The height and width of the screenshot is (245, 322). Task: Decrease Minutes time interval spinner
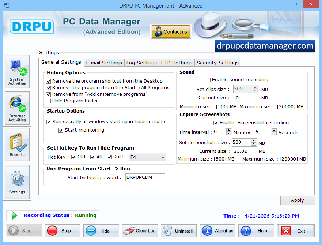[229, 133]
